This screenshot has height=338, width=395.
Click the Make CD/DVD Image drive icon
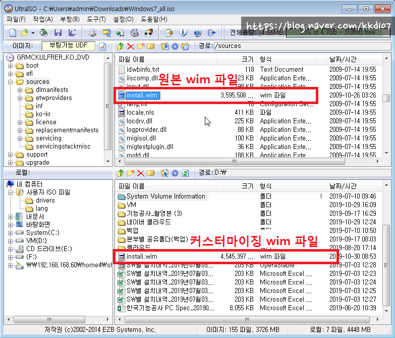tap(92, 33)
